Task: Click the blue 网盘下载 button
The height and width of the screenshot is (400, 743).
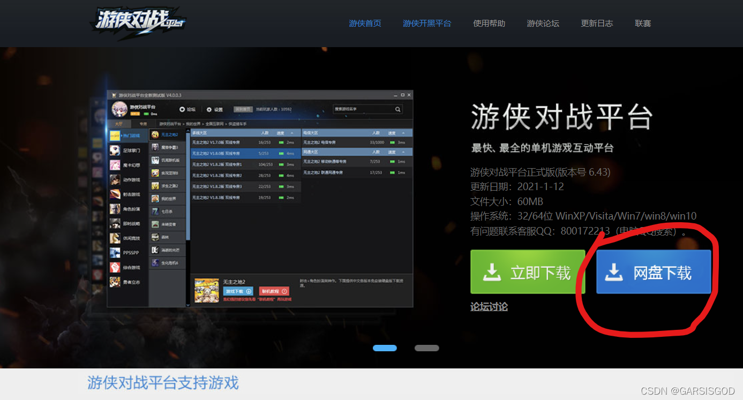Action: pos(654,272)
